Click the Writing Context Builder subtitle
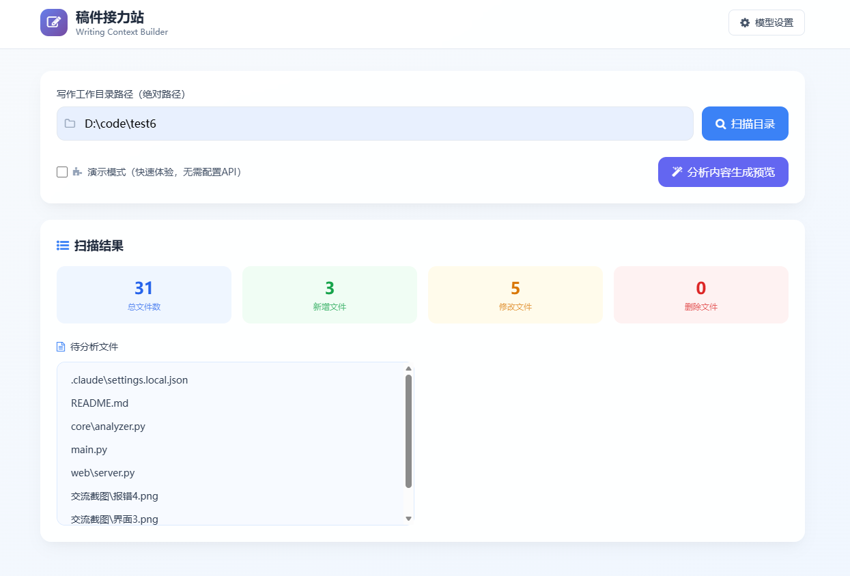This screenshot has width=850, height=576. pos(122,32)
